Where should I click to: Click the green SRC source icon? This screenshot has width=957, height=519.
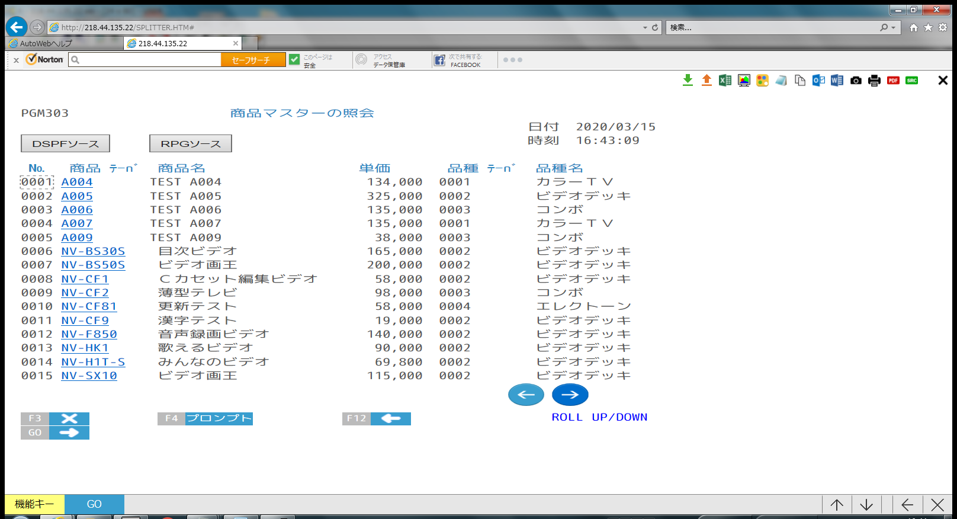click(x=912, y=81)
